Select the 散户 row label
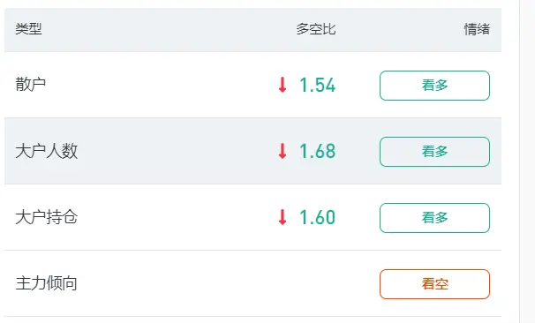 coord(30,85)
